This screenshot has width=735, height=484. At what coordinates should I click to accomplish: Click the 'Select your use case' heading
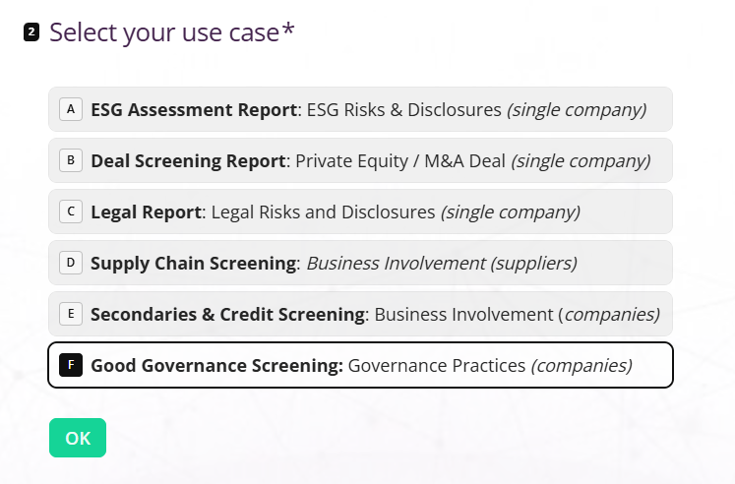click(172, 32)
